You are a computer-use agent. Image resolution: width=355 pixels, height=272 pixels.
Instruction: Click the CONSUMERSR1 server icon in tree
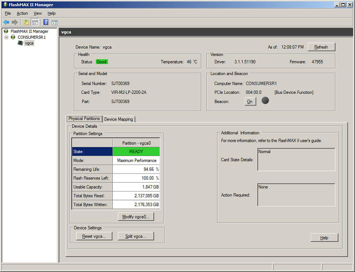pos(13,37)
